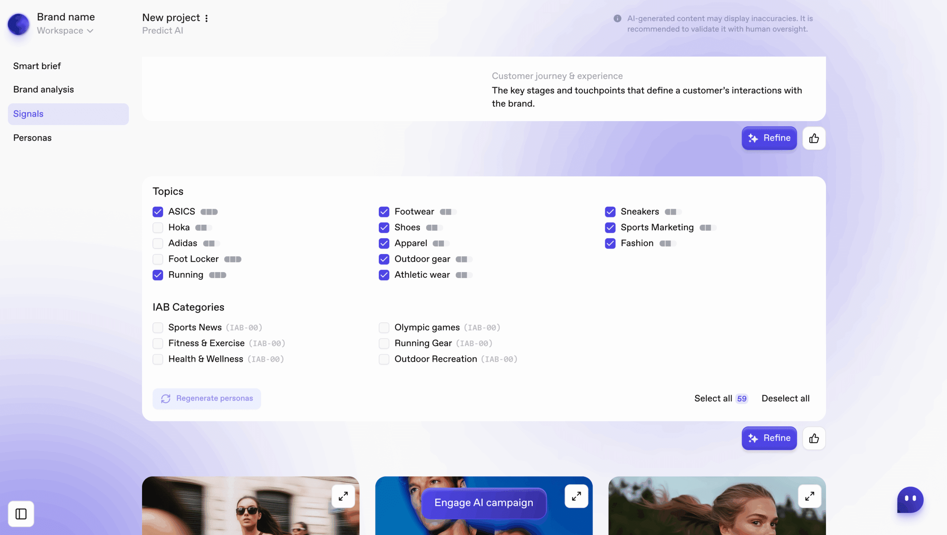Viewport: 947px width, 535px height.
Task: Expand the middle blue persona image
Action: (576, 496)
